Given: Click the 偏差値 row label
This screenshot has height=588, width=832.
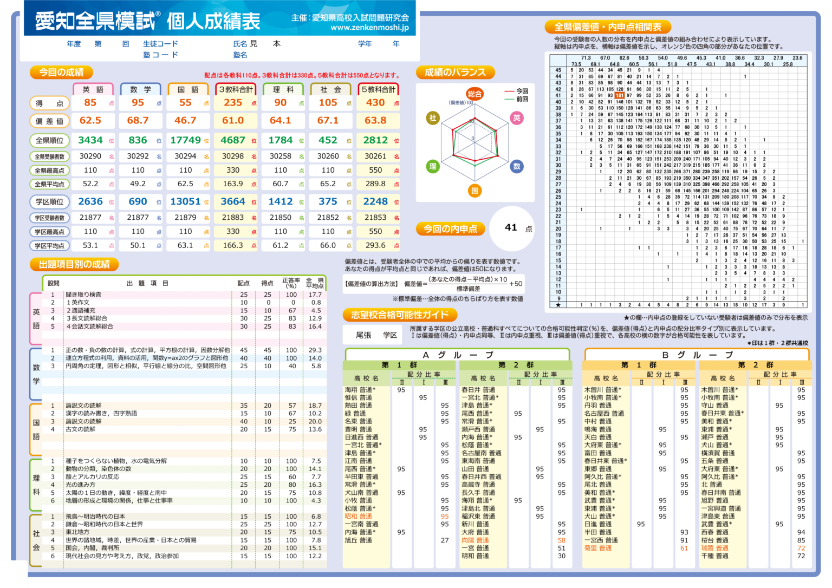Looking at the screenshot, I should (49, 121).
